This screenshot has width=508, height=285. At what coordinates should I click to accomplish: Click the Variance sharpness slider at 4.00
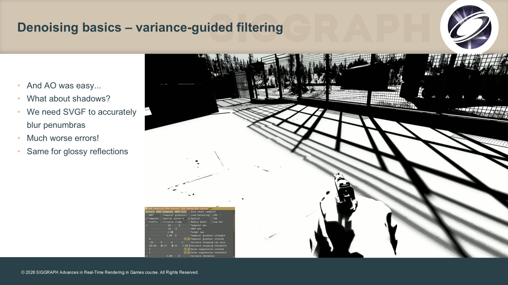tap(169, 256)
